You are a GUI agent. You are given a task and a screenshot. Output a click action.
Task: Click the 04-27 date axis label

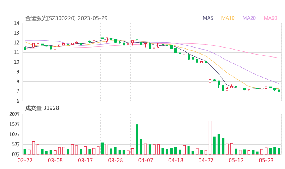(x=206, y=160)
